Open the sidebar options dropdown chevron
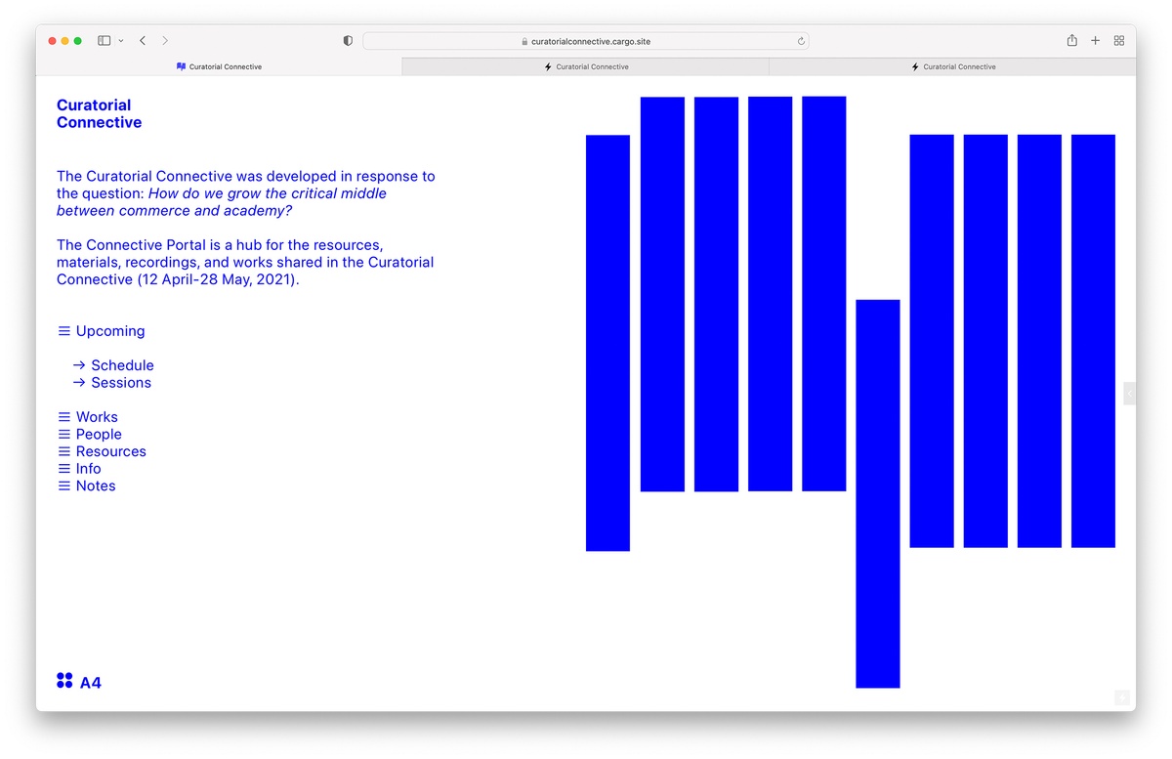The image size is (1172, 759). 121,41
